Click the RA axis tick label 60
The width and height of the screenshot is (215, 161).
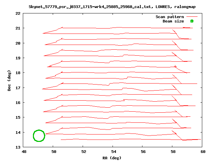[203, 152]
